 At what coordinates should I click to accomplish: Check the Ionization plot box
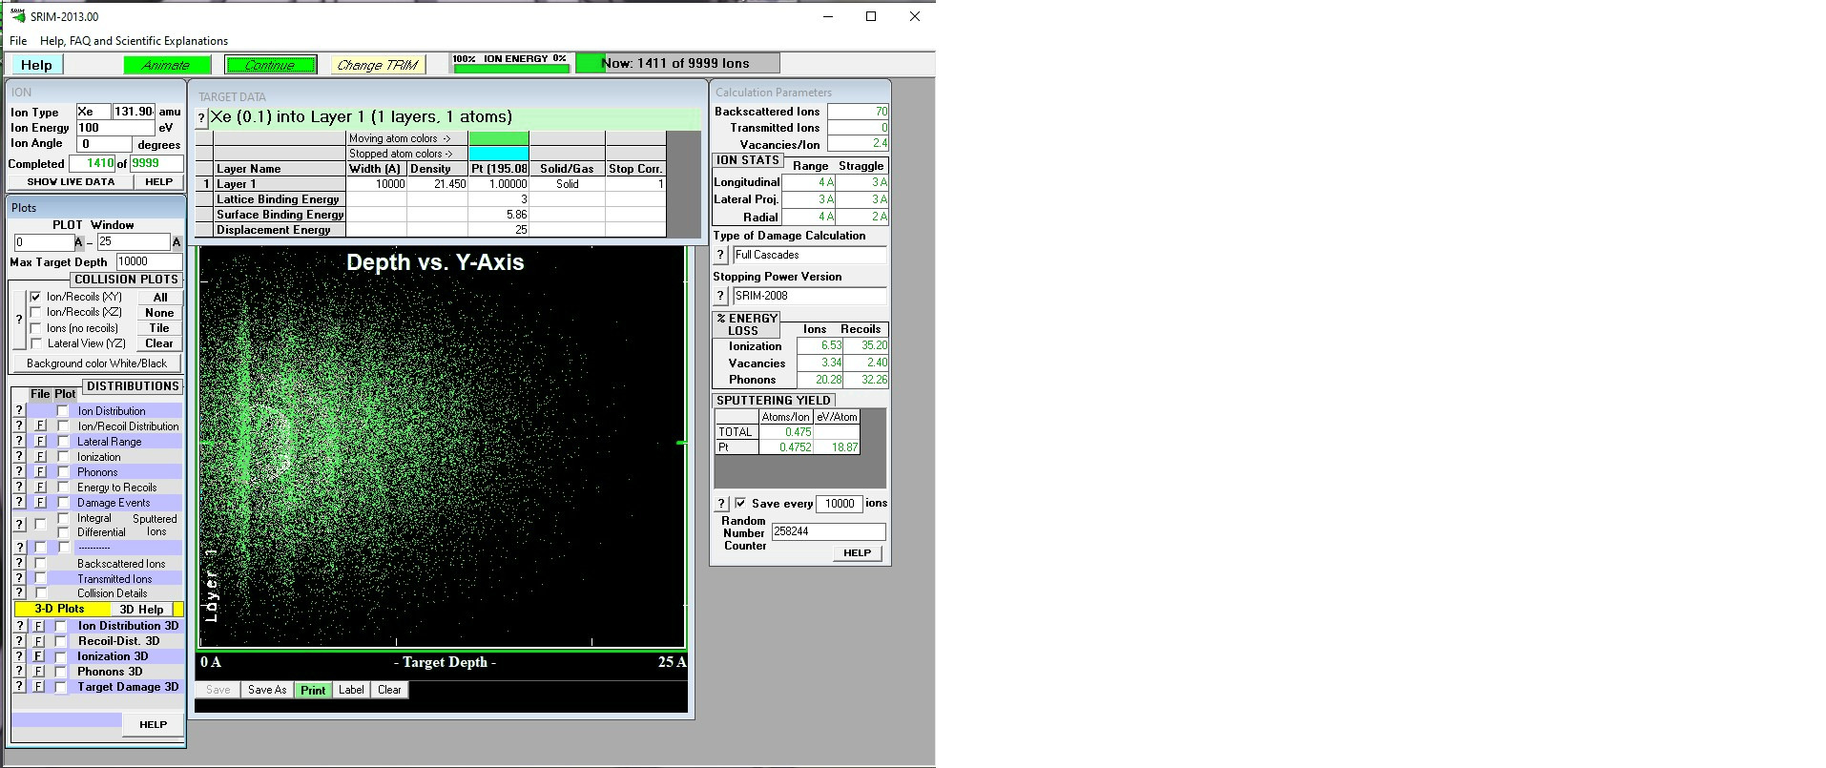[x=63, y=456]
